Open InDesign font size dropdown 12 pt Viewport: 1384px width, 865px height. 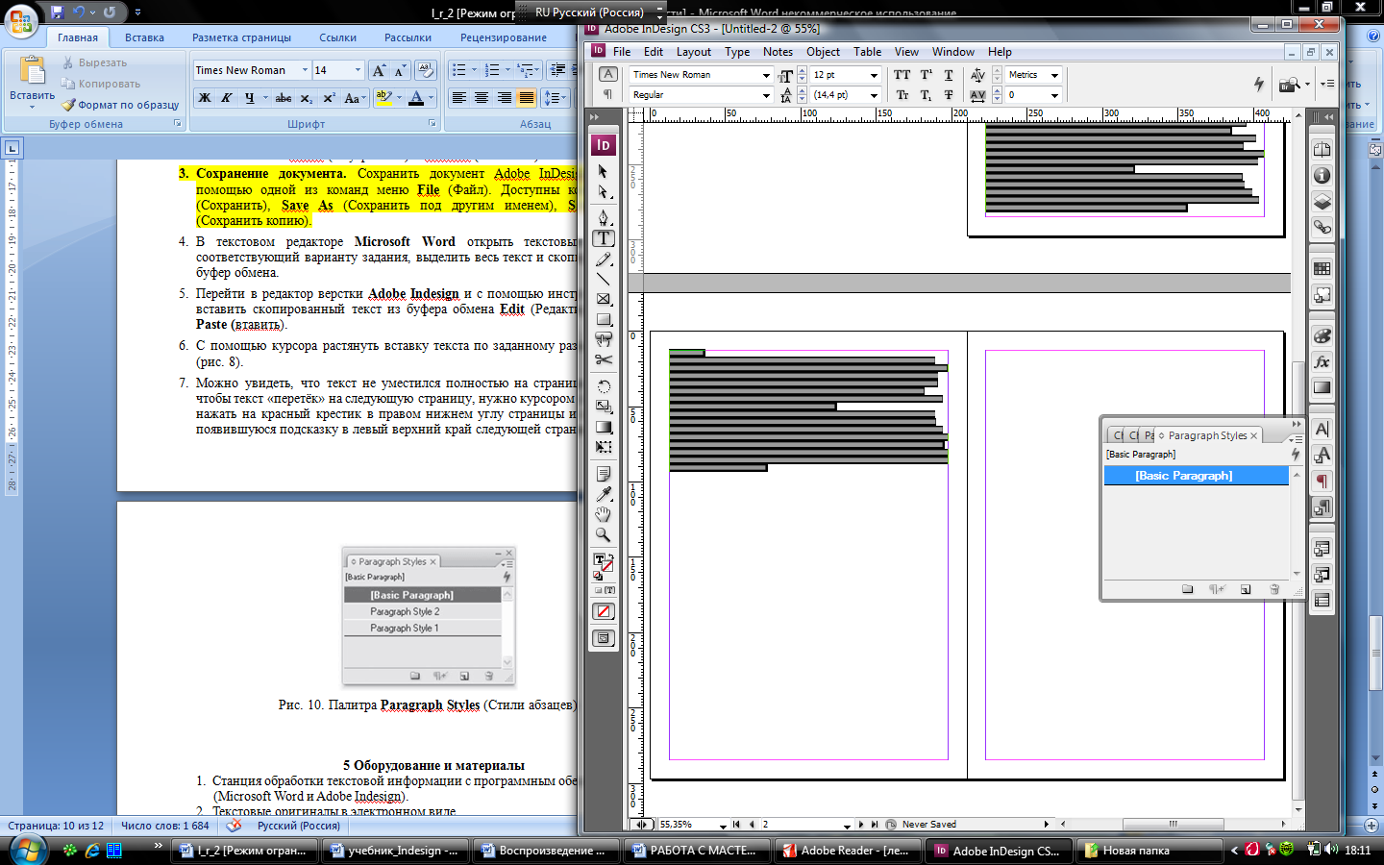874,75
